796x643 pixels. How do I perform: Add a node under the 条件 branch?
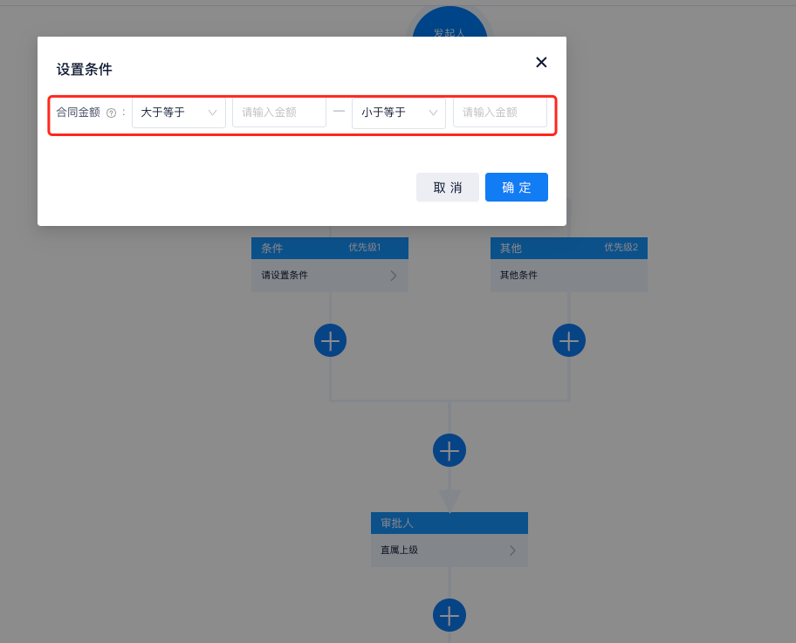pyautogui.click(x=330, y=340)
